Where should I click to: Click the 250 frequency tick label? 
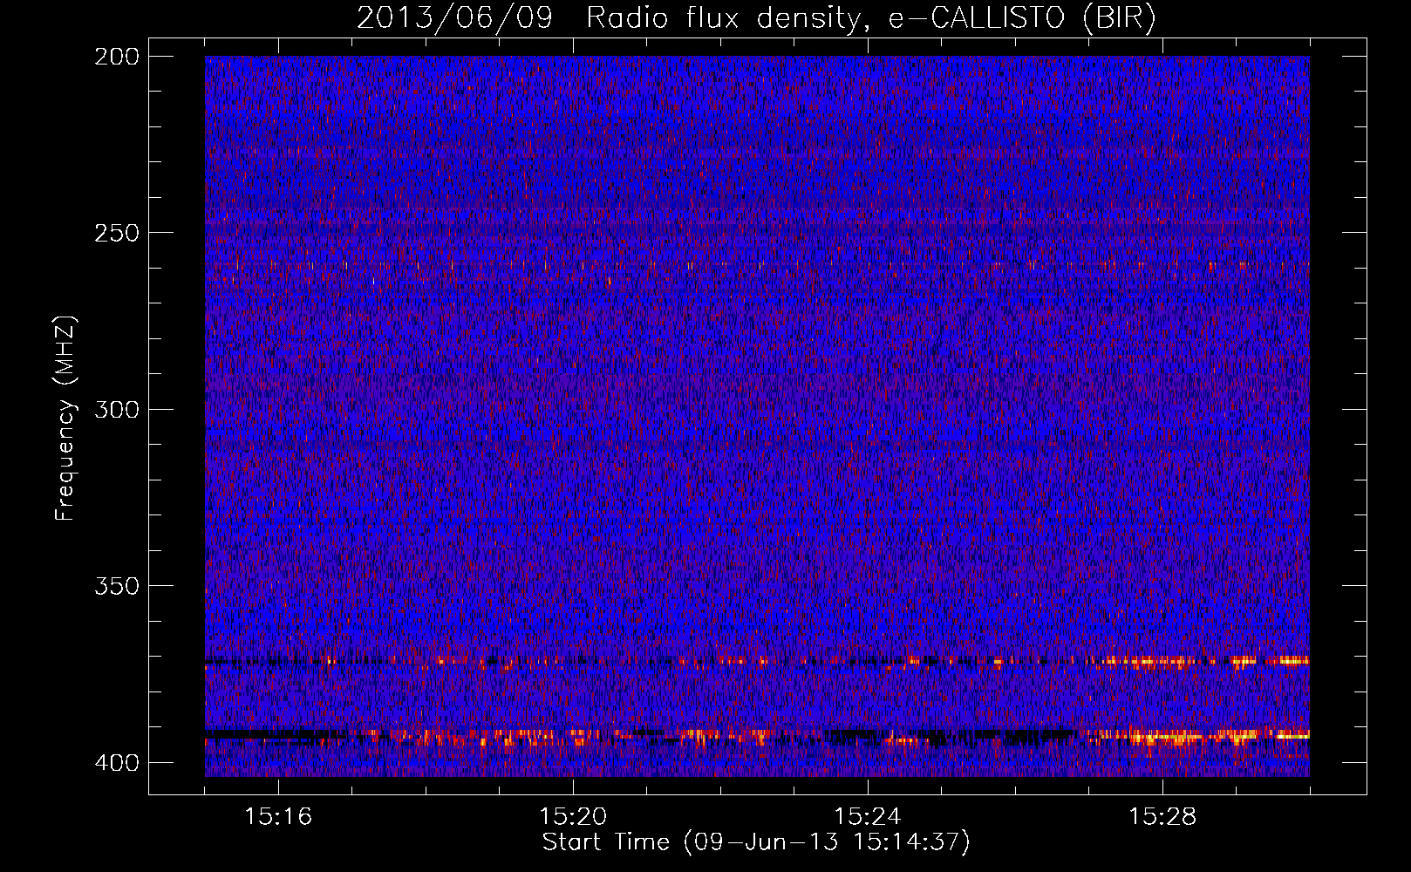point(117,233)
